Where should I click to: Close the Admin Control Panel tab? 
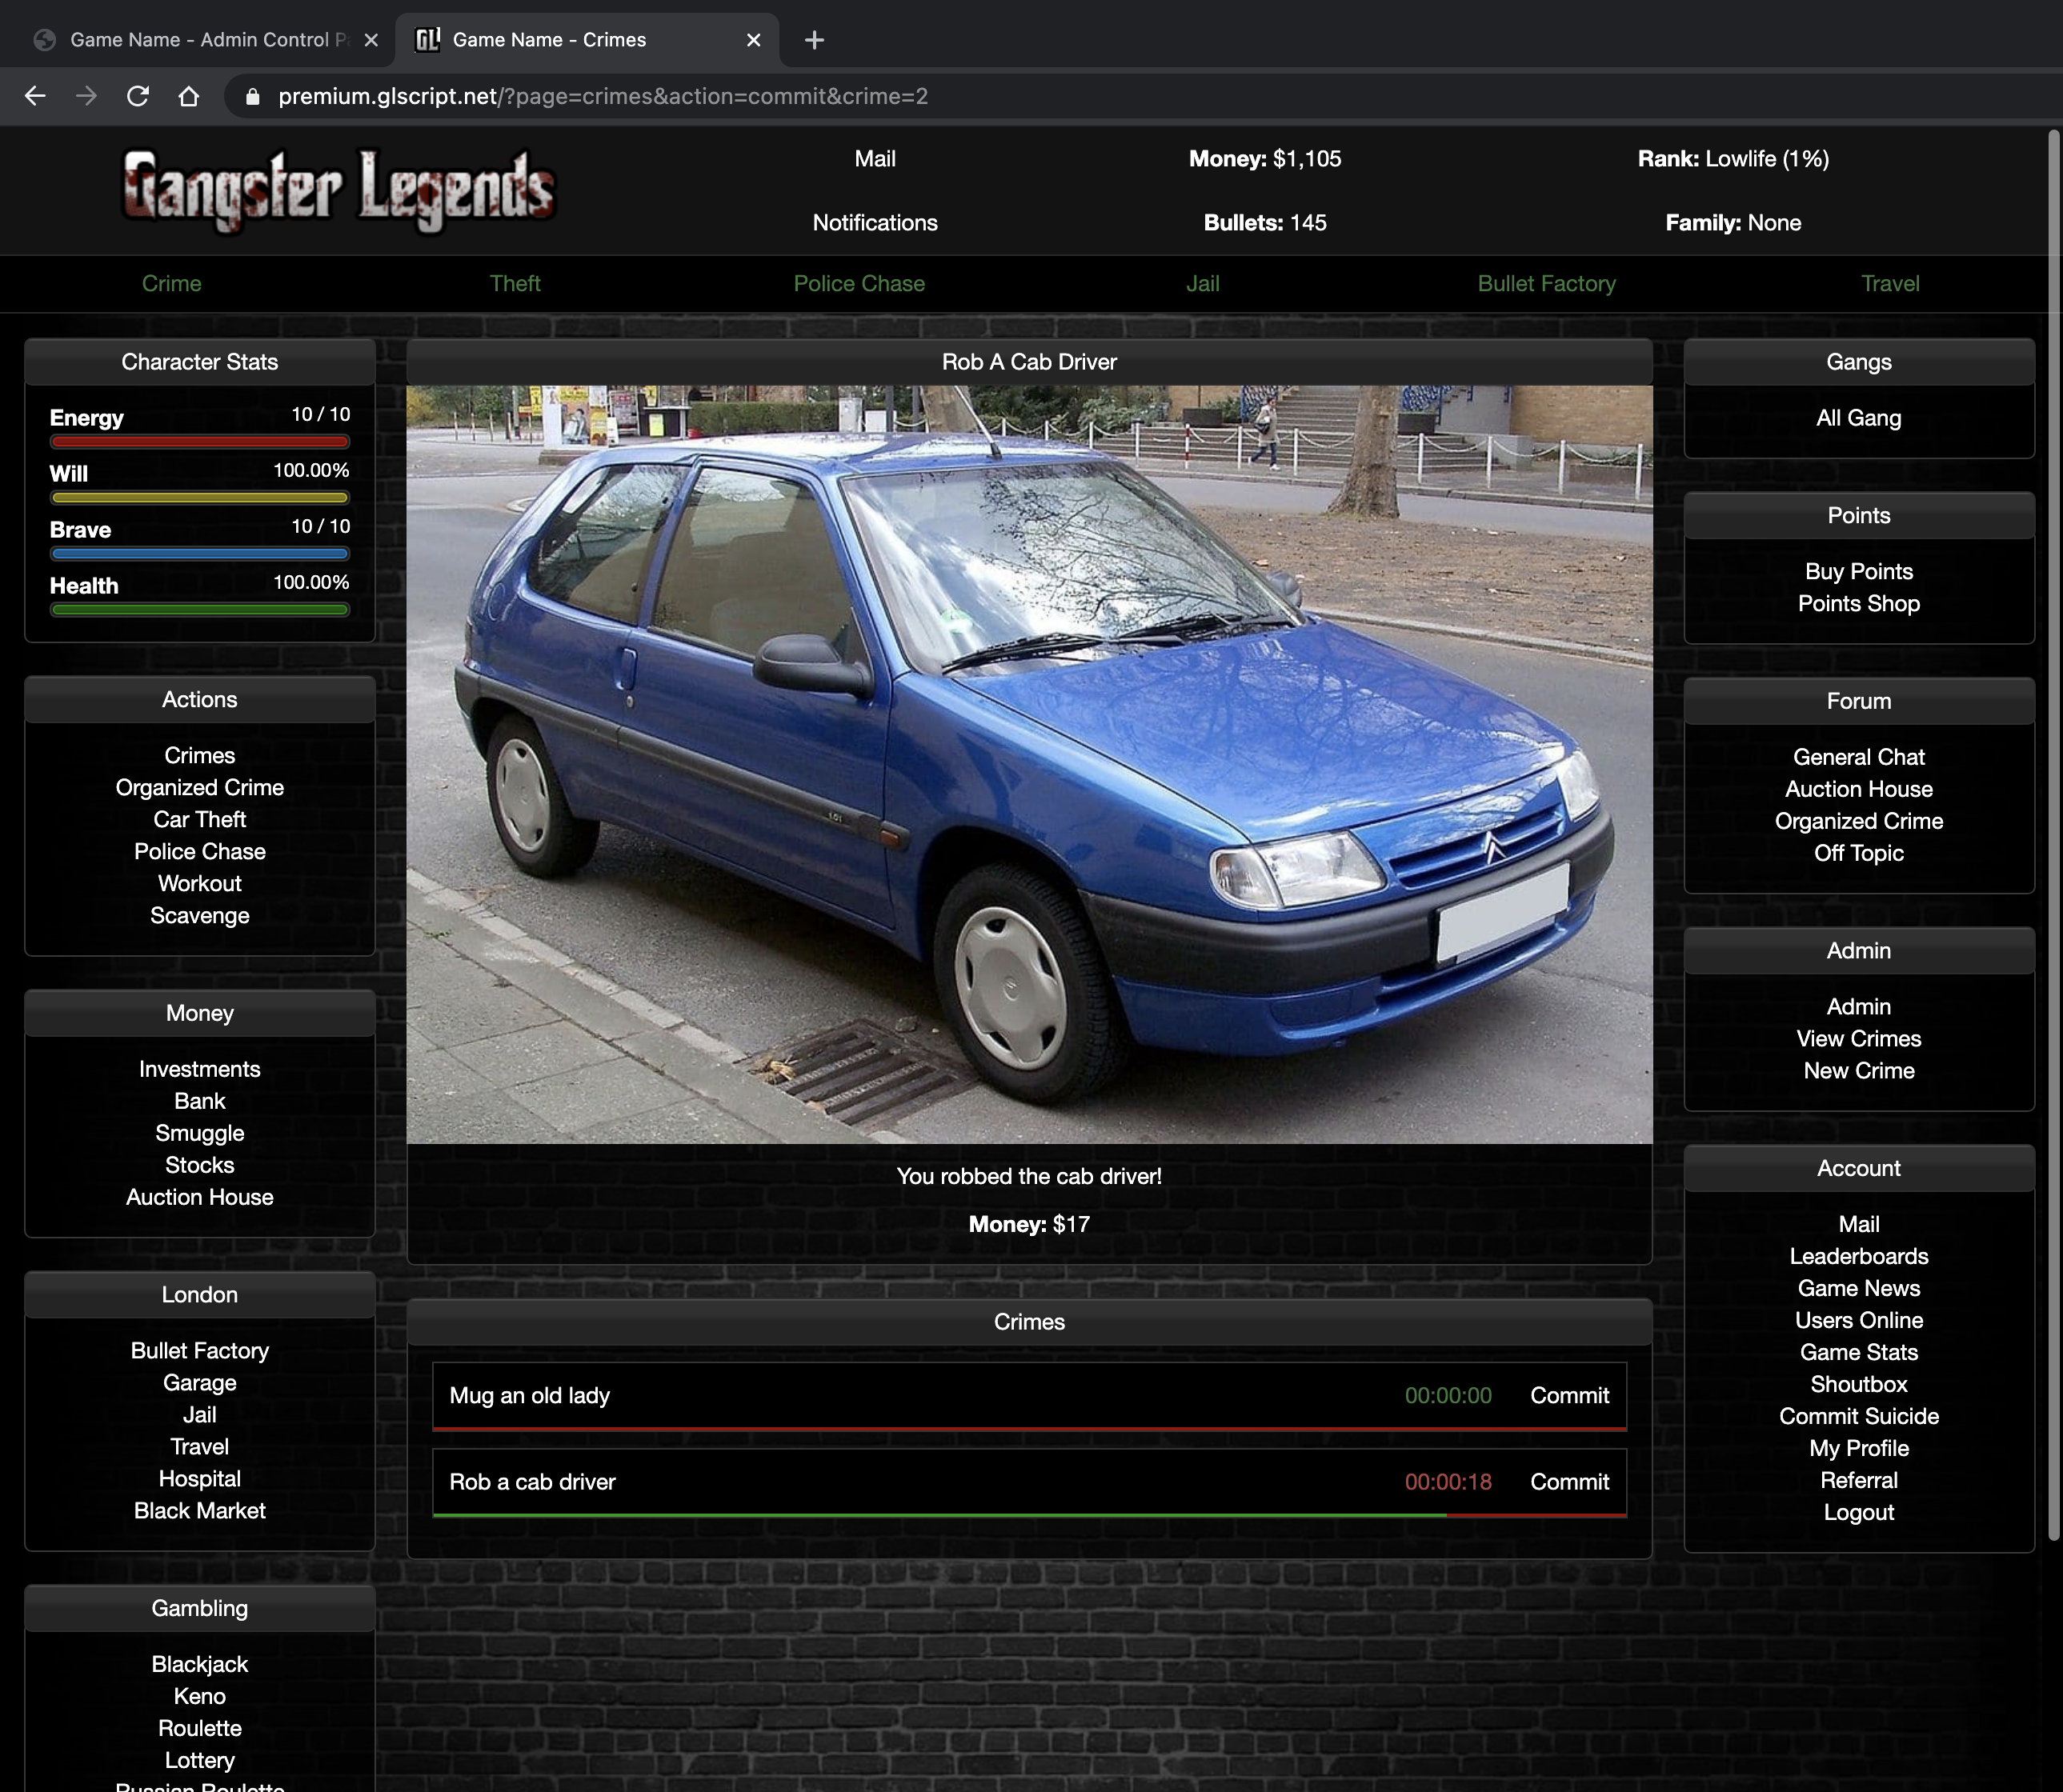pyautogui.click(x=371, y=40)
